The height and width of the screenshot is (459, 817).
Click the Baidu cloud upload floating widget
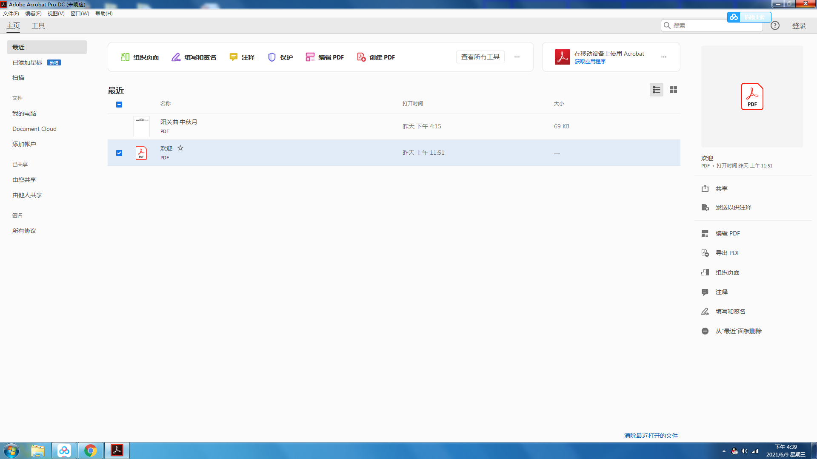[749, 17]
